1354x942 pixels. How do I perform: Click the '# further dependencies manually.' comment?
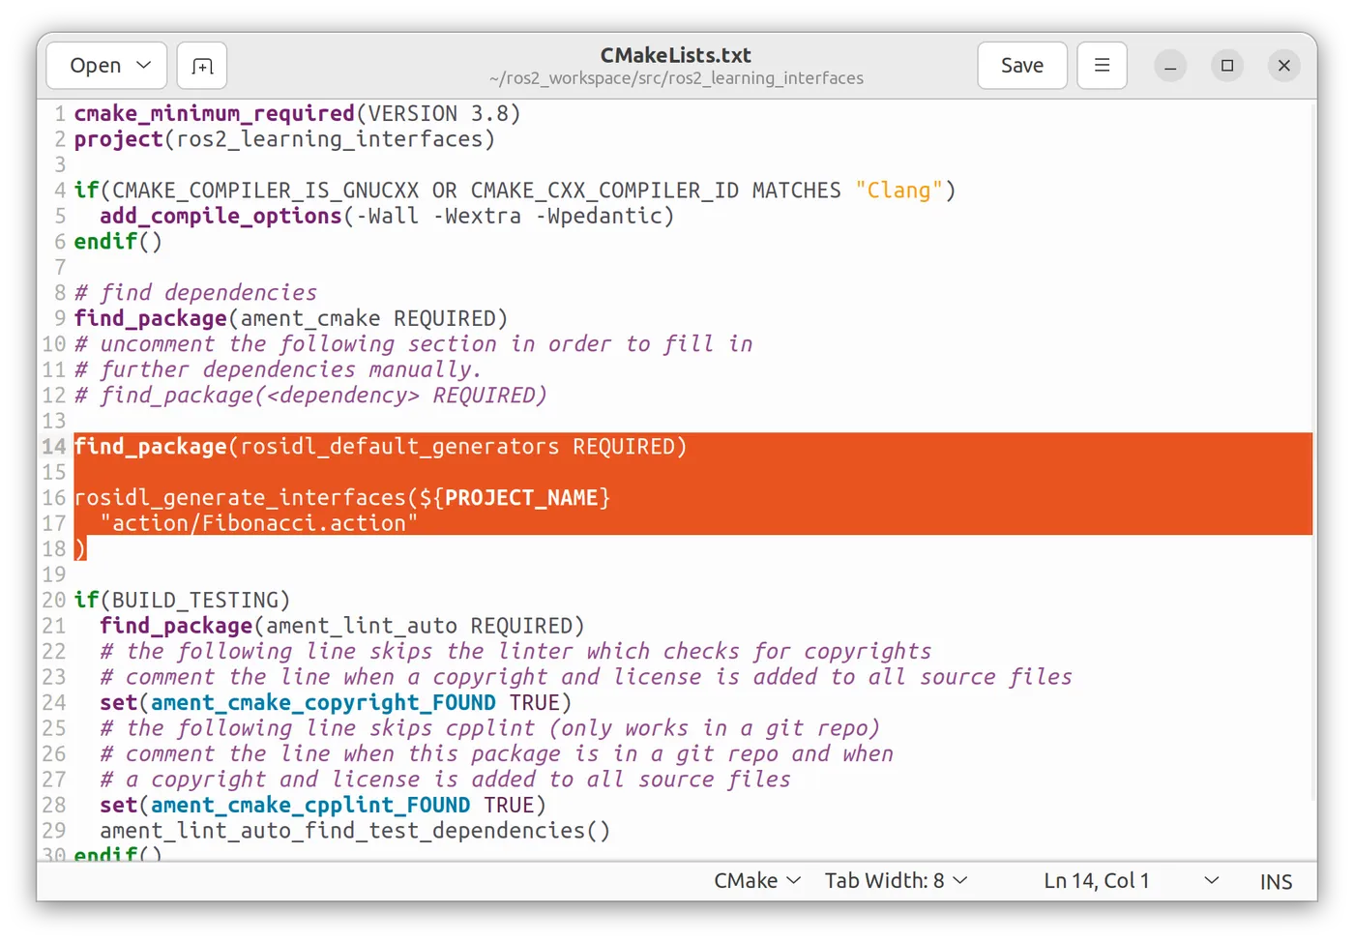coord(278,369)
